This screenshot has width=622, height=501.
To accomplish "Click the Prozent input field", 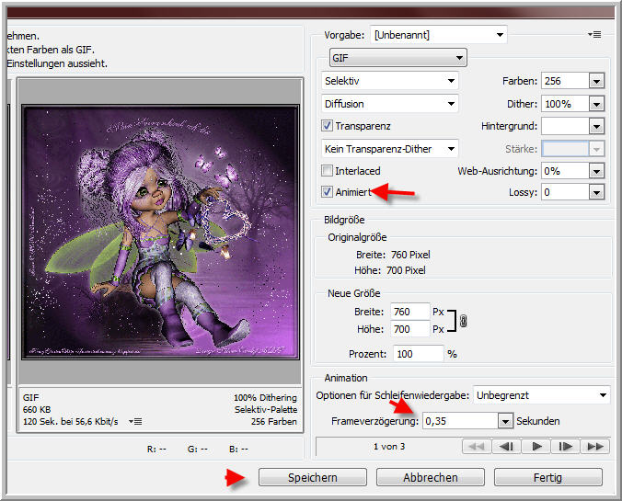I will pos(417,353).
